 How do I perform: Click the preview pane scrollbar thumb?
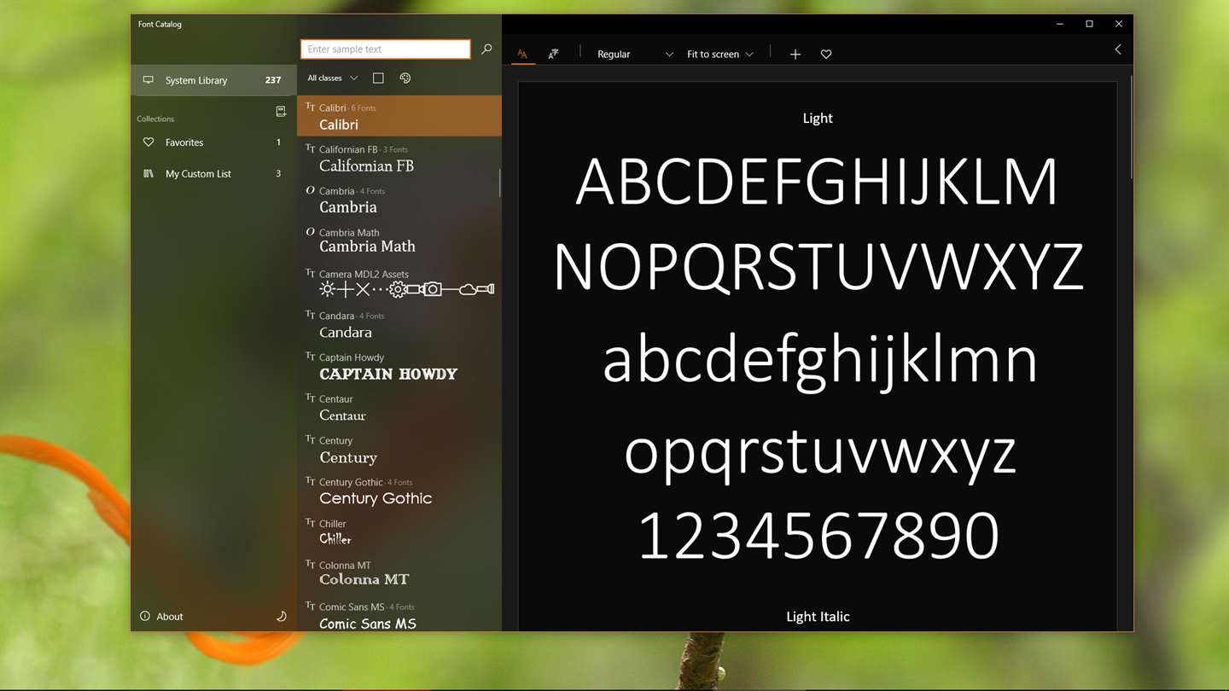(x=1132, y=126)
